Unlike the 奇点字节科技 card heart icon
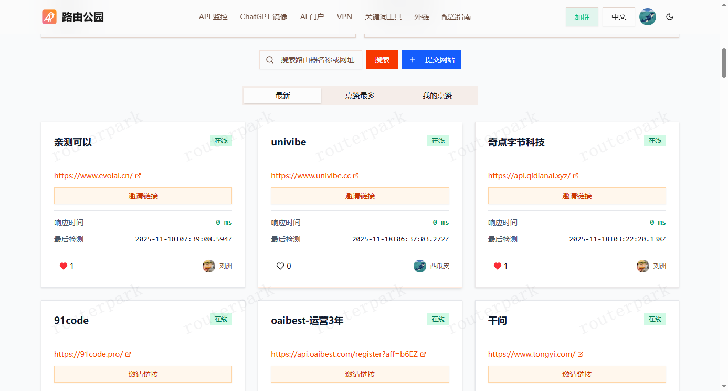The width and height of the screenshot is (728, 391). [x=498, y=266]
